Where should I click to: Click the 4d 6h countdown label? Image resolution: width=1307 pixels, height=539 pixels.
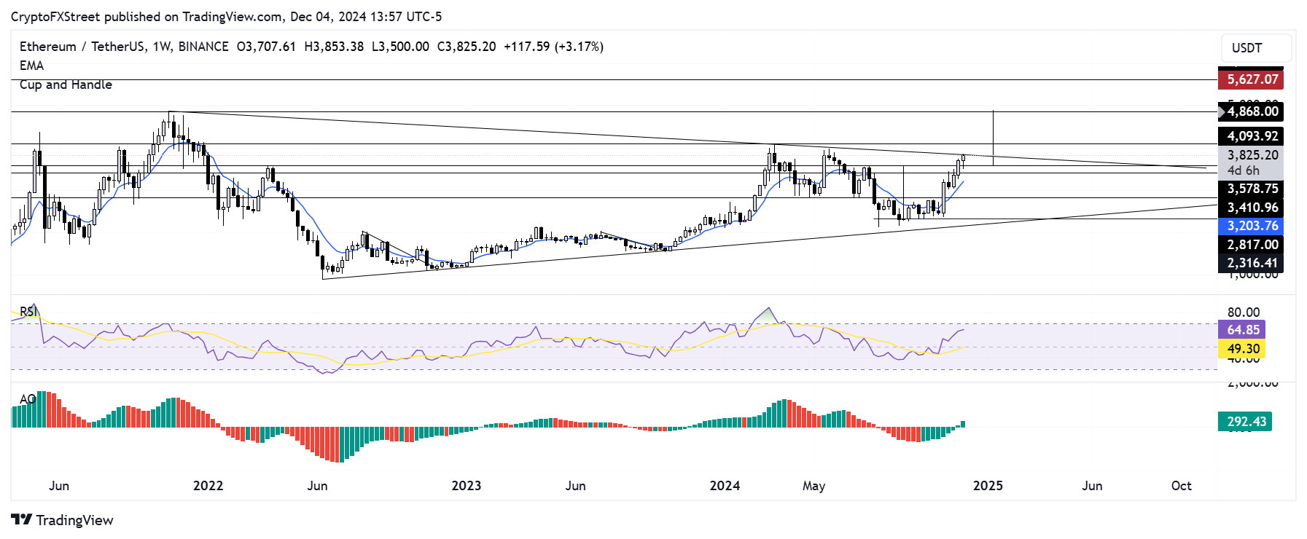click(x=1244, y=170)
